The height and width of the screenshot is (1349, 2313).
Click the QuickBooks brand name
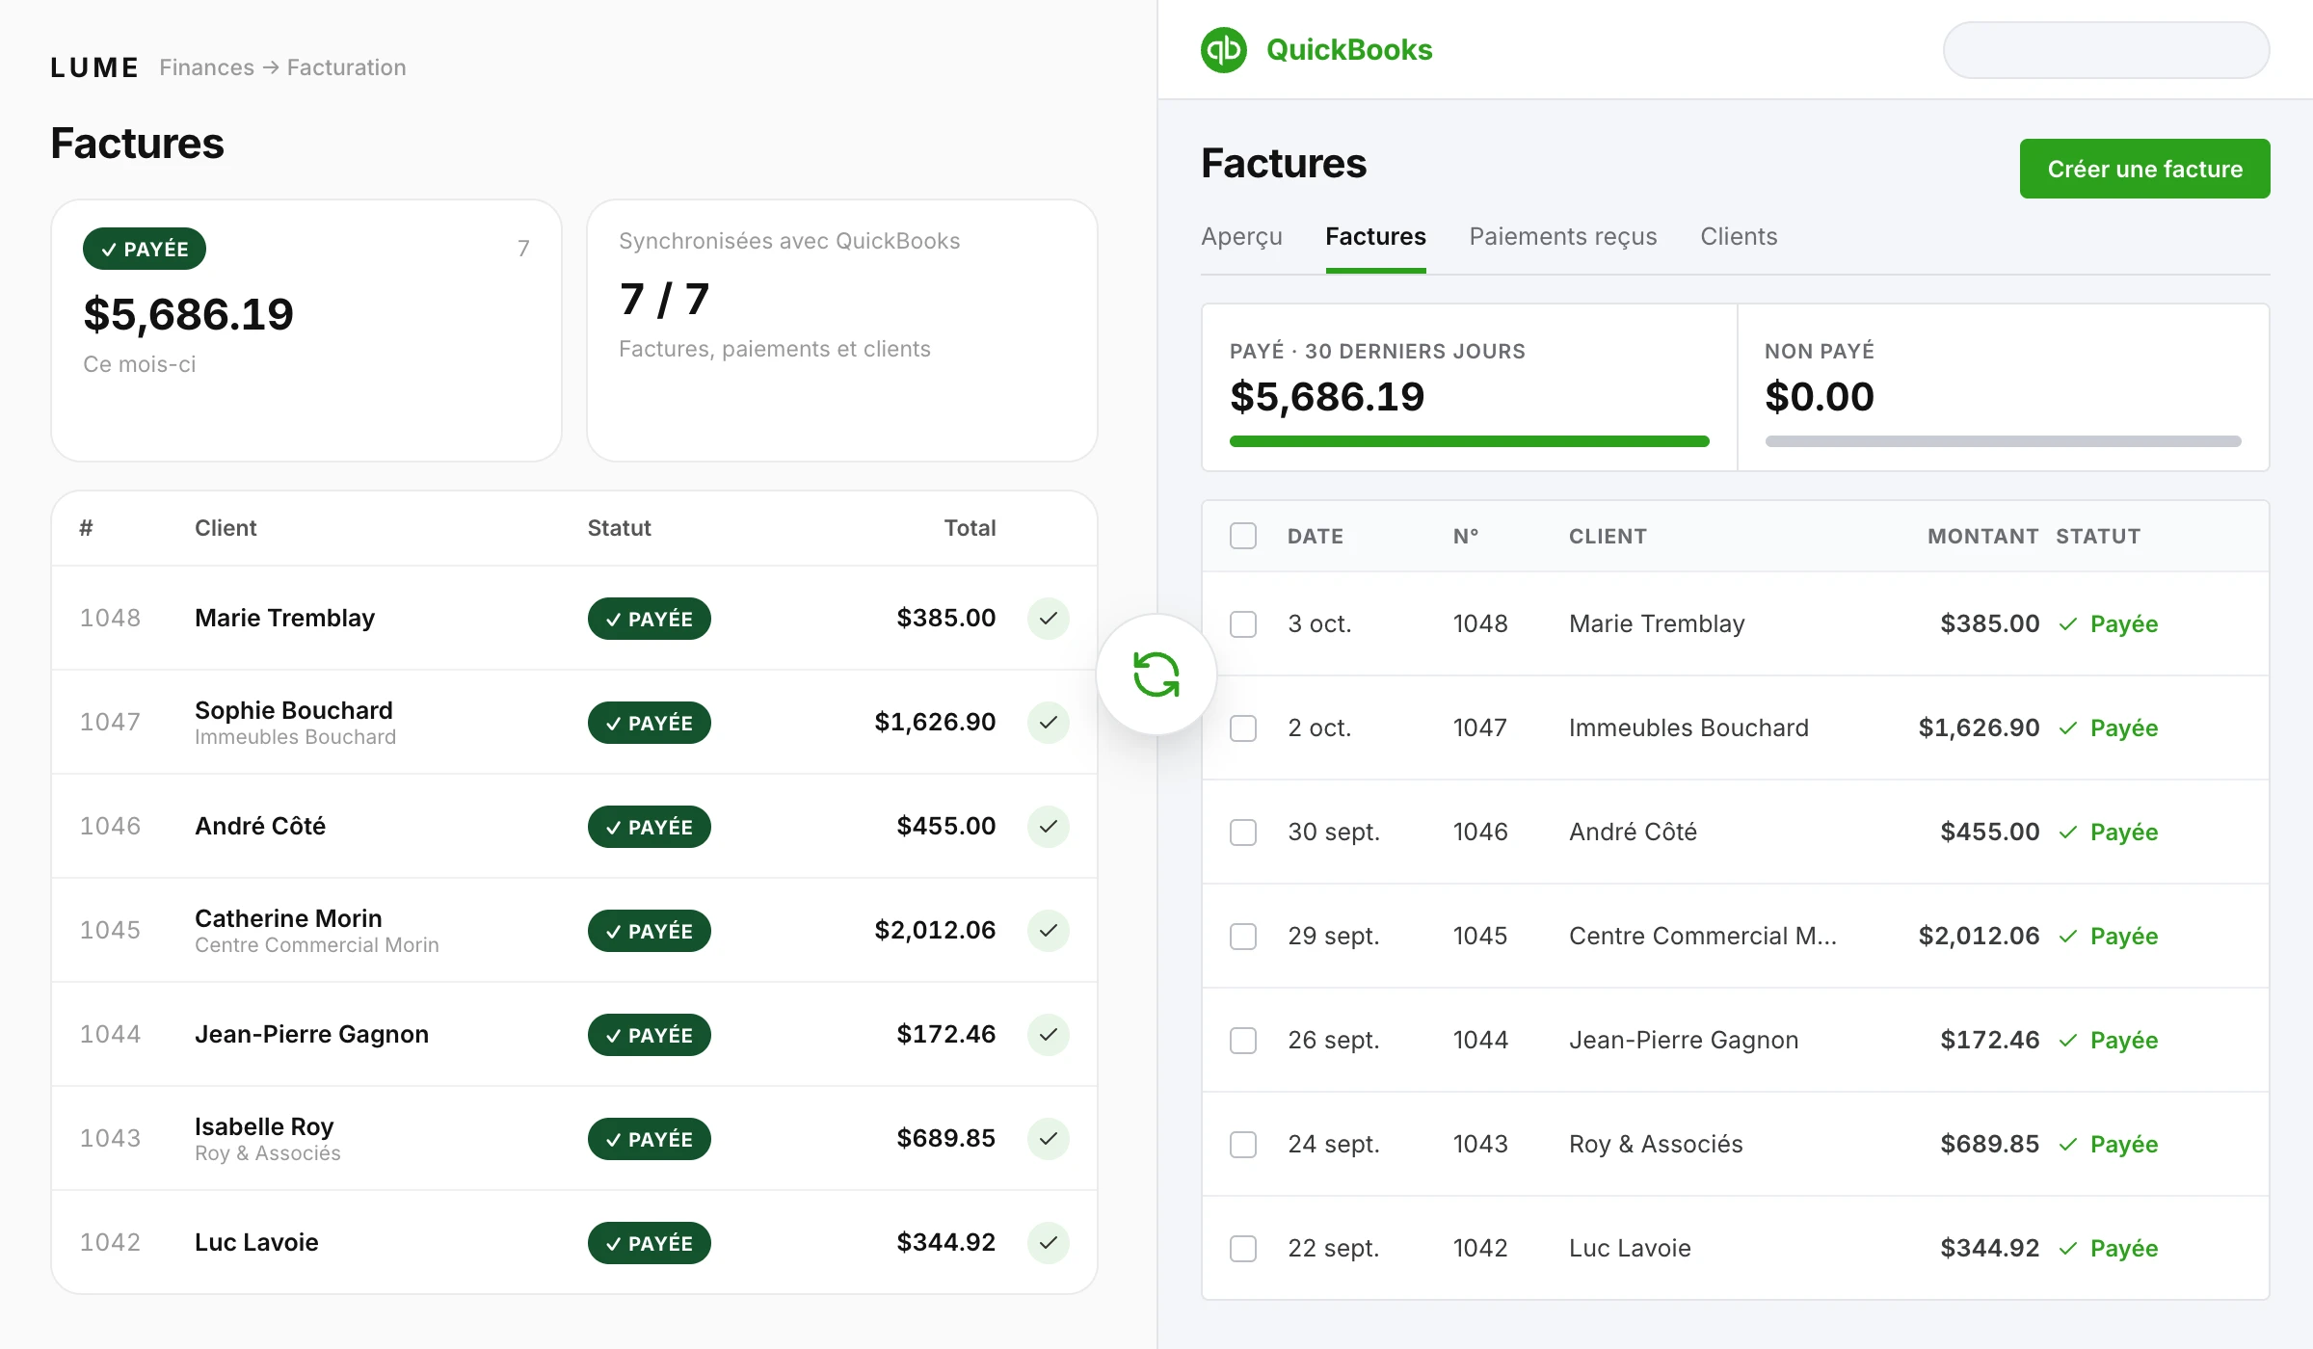(x=1349, y=50)
